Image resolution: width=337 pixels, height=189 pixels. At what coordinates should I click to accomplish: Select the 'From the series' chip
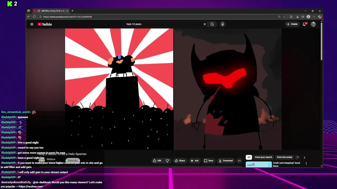(284, 157)
